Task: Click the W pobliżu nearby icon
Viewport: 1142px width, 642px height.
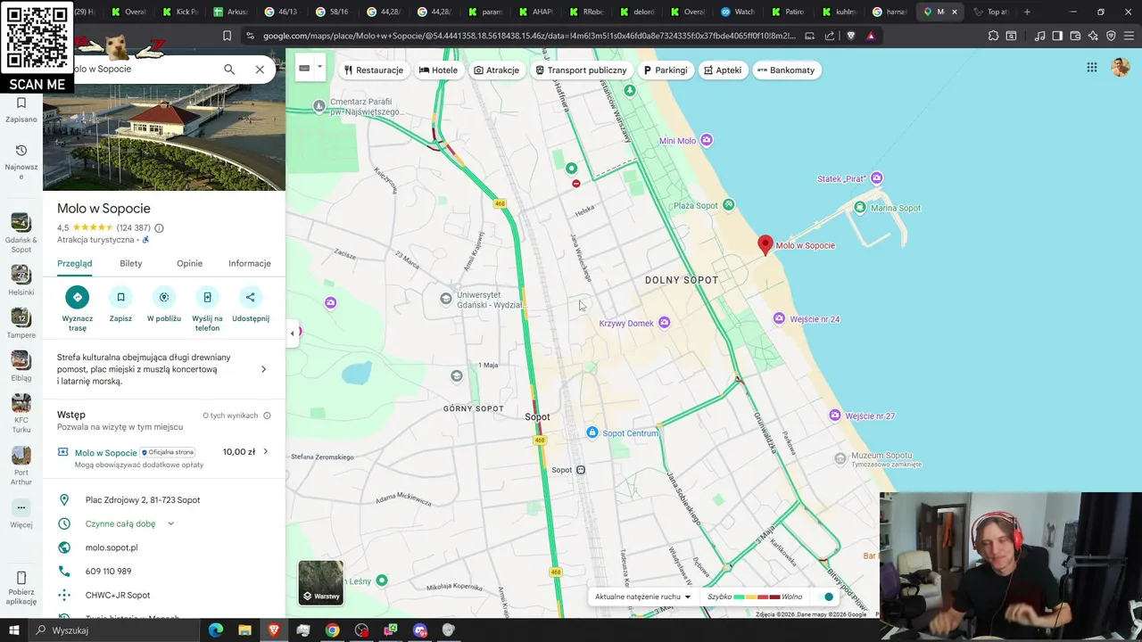Action: pyautogui.click(x=164, y=297)
